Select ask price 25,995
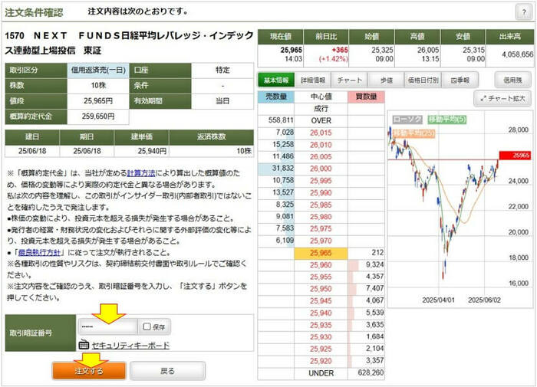The image size is (537, 387). coord(321,181)
